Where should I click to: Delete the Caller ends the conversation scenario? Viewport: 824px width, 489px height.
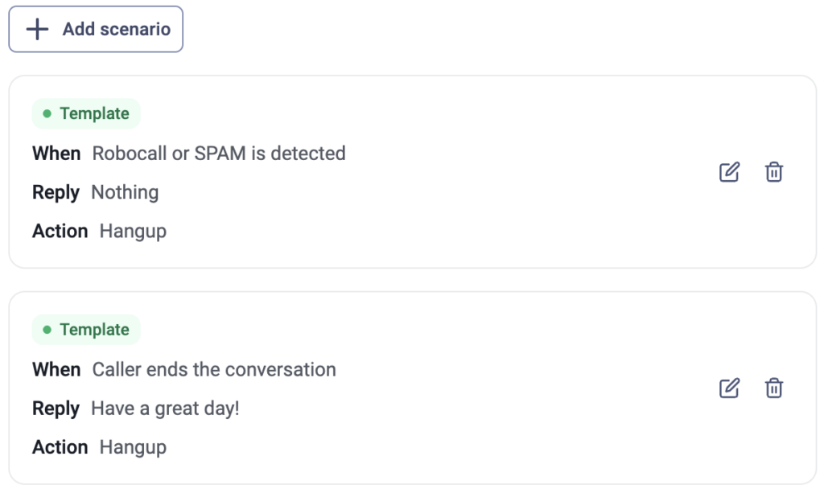click(774, 388)
